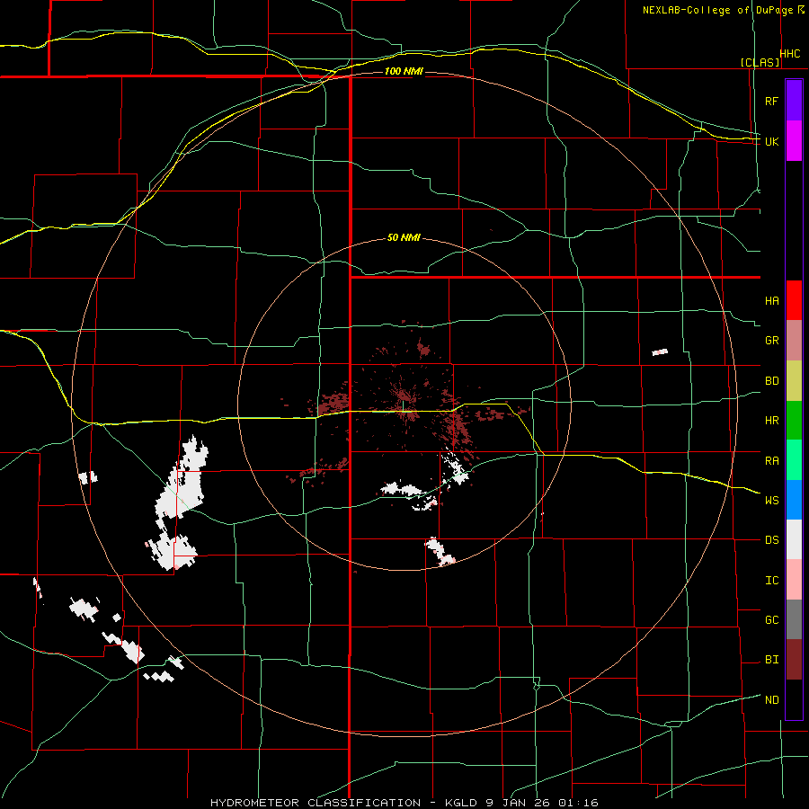
Task: Click the 'IC' legend label
Action: click(x=771, y=581)
